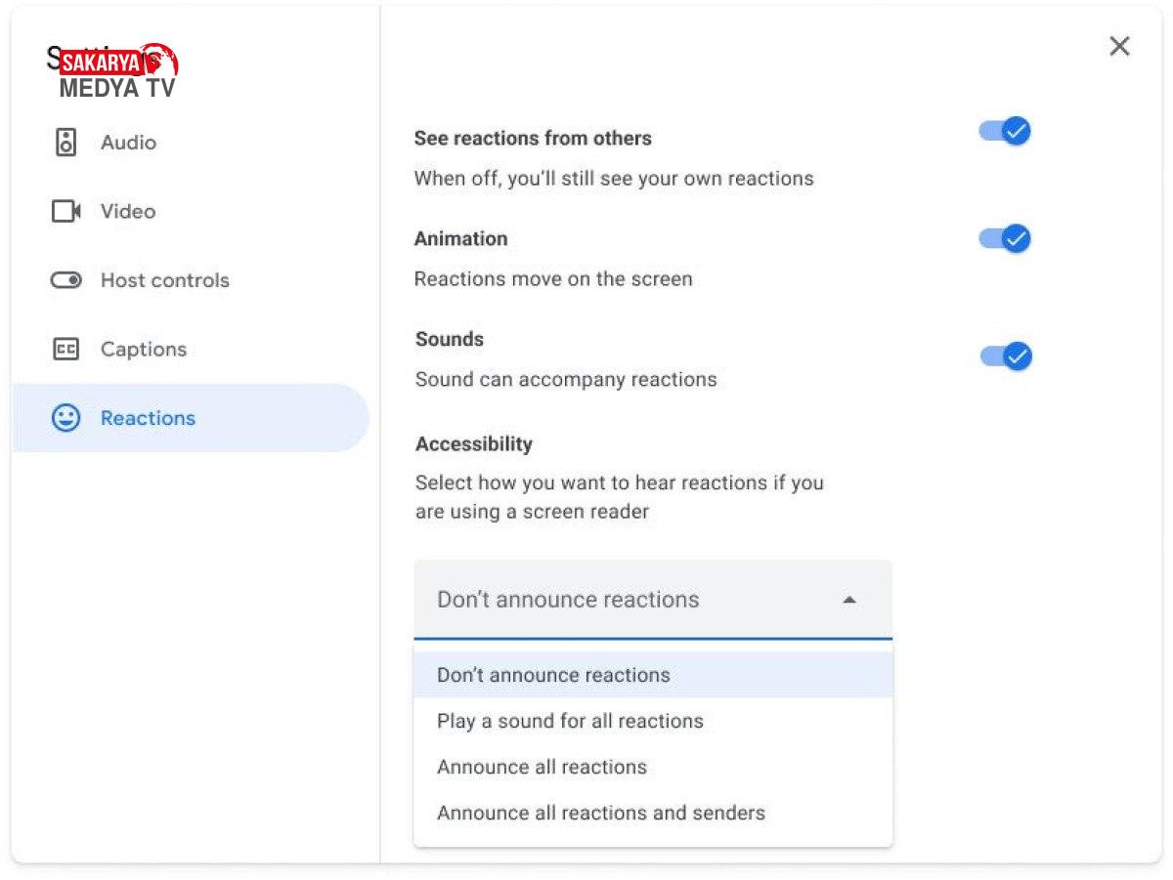Screen dimensions: 1173x880
Task: Choose "Play a sound for all reactions"
Action: (570, 721)
